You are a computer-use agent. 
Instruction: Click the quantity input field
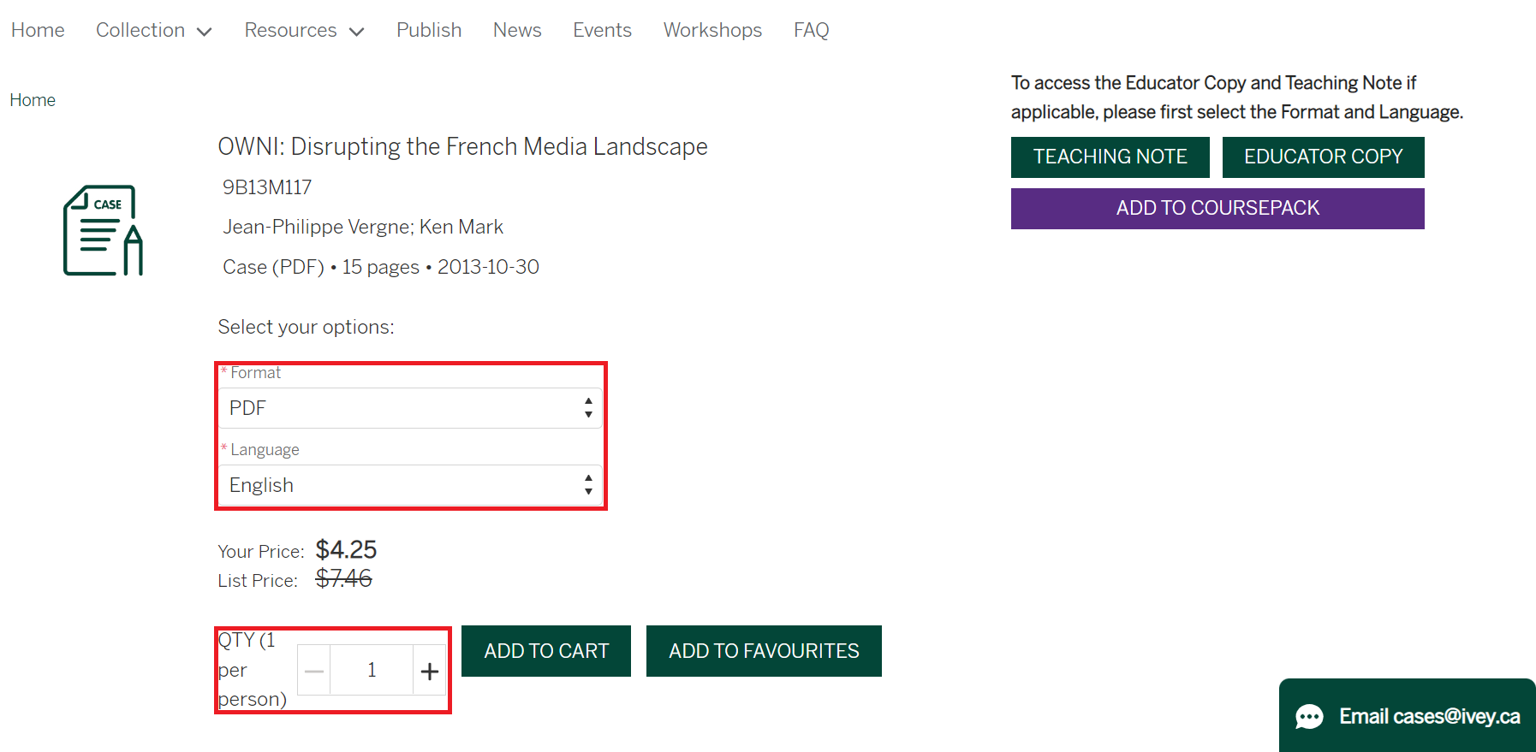pos(372,671)
